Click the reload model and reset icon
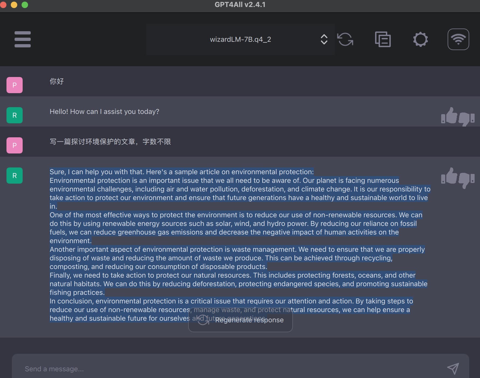Viewport: 480px width, 378px height. point(345,39)
